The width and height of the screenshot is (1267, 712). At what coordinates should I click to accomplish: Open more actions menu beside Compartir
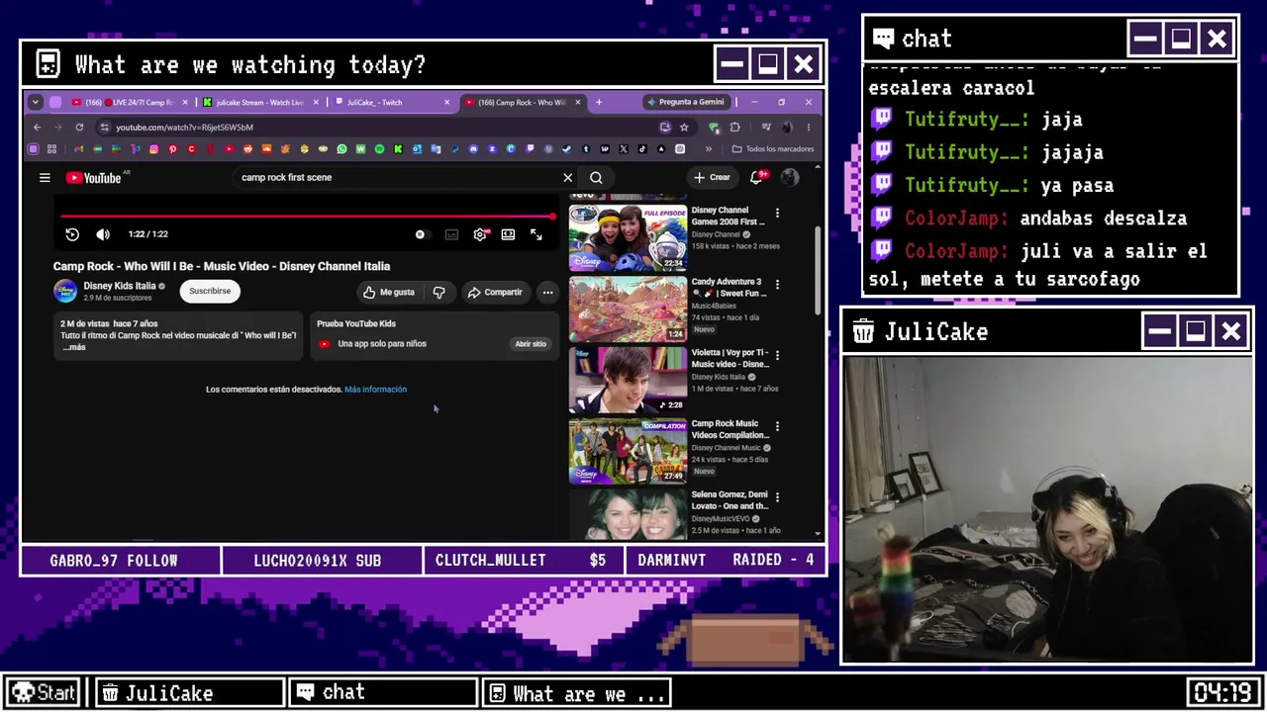pyautogui.click(x=547, y=293)
